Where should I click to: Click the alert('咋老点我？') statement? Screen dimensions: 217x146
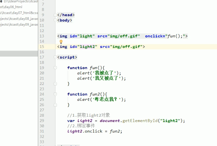[102, 99]
